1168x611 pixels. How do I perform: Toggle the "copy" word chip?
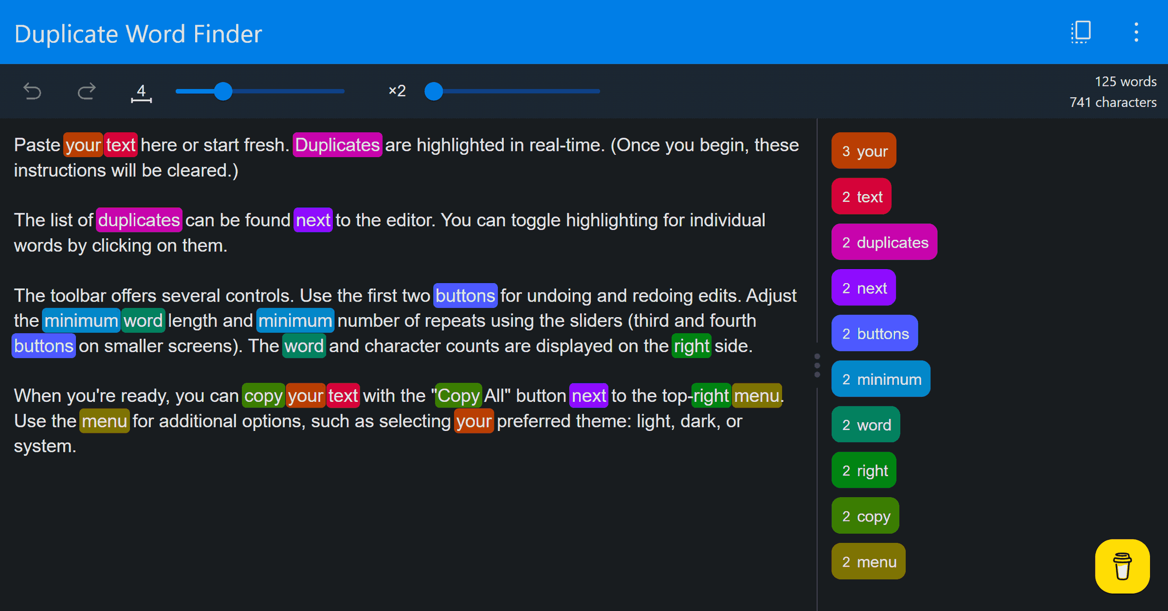(865, 515)
